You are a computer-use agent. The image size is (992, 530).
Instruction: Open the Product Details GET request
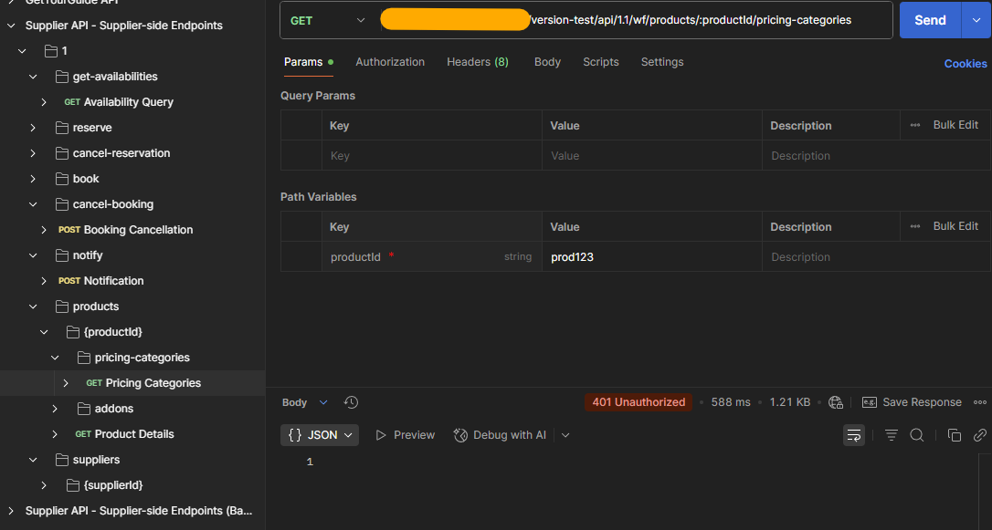(x=124, y=434)
